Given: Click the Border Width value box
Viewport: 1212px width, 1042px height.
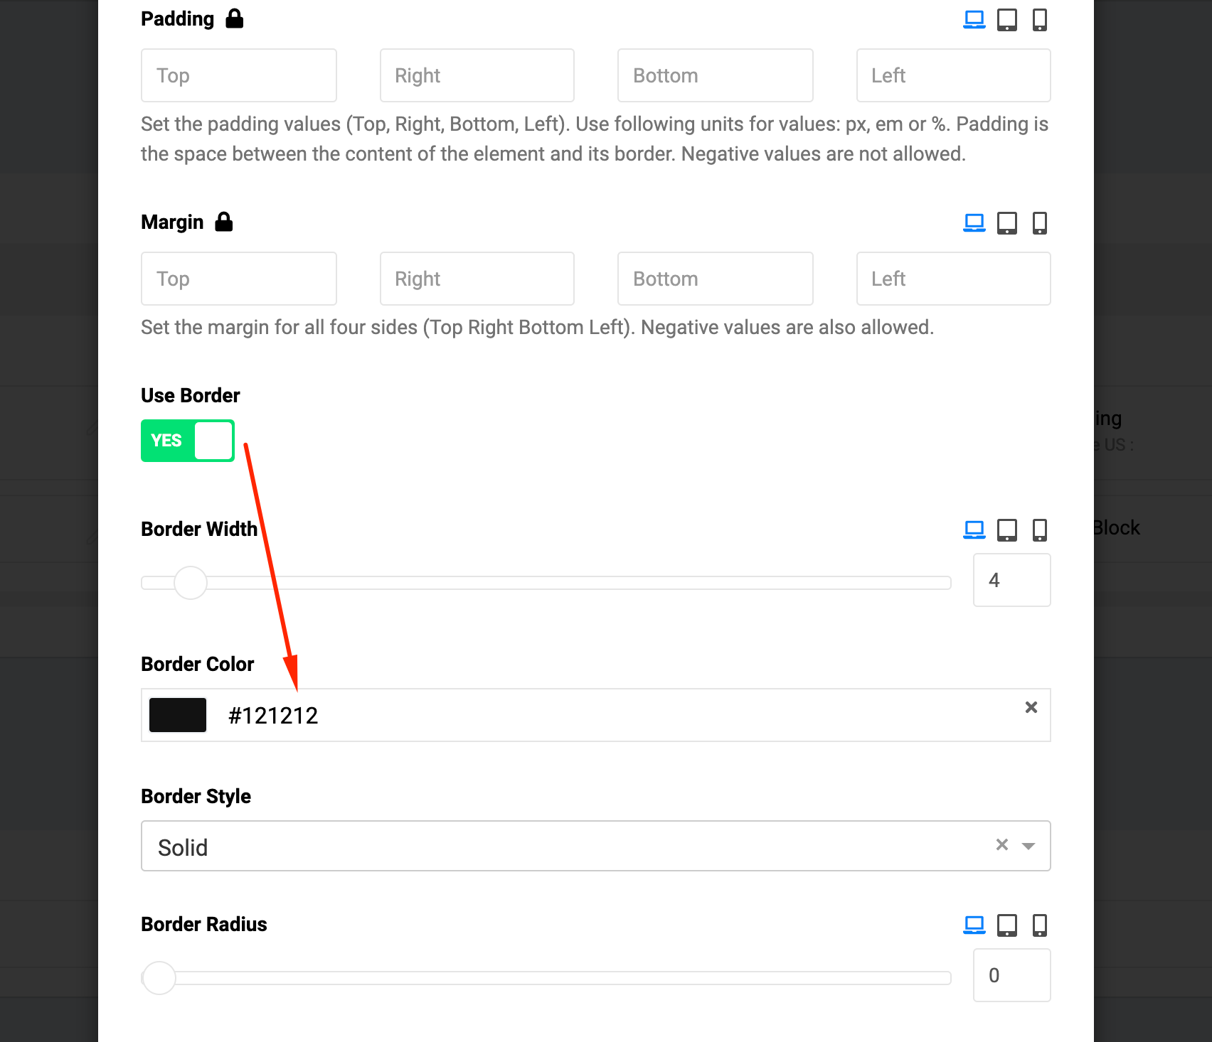Looking at the screenshot, I should [x=1011, y=580].
